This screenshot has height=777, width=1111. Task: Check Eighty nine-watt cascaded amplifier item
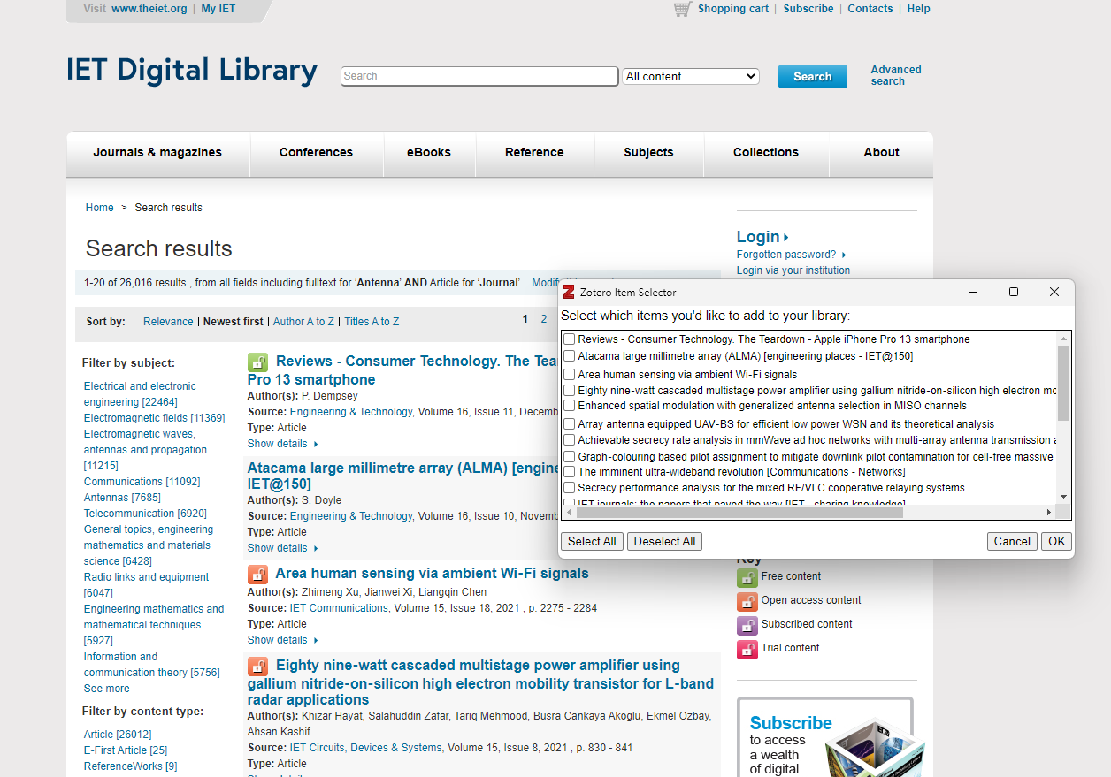coord(570,390)
